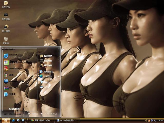Click the 注销(L) log off button
Viewport: 164px width, 123px height.
[x=33, y=114]
